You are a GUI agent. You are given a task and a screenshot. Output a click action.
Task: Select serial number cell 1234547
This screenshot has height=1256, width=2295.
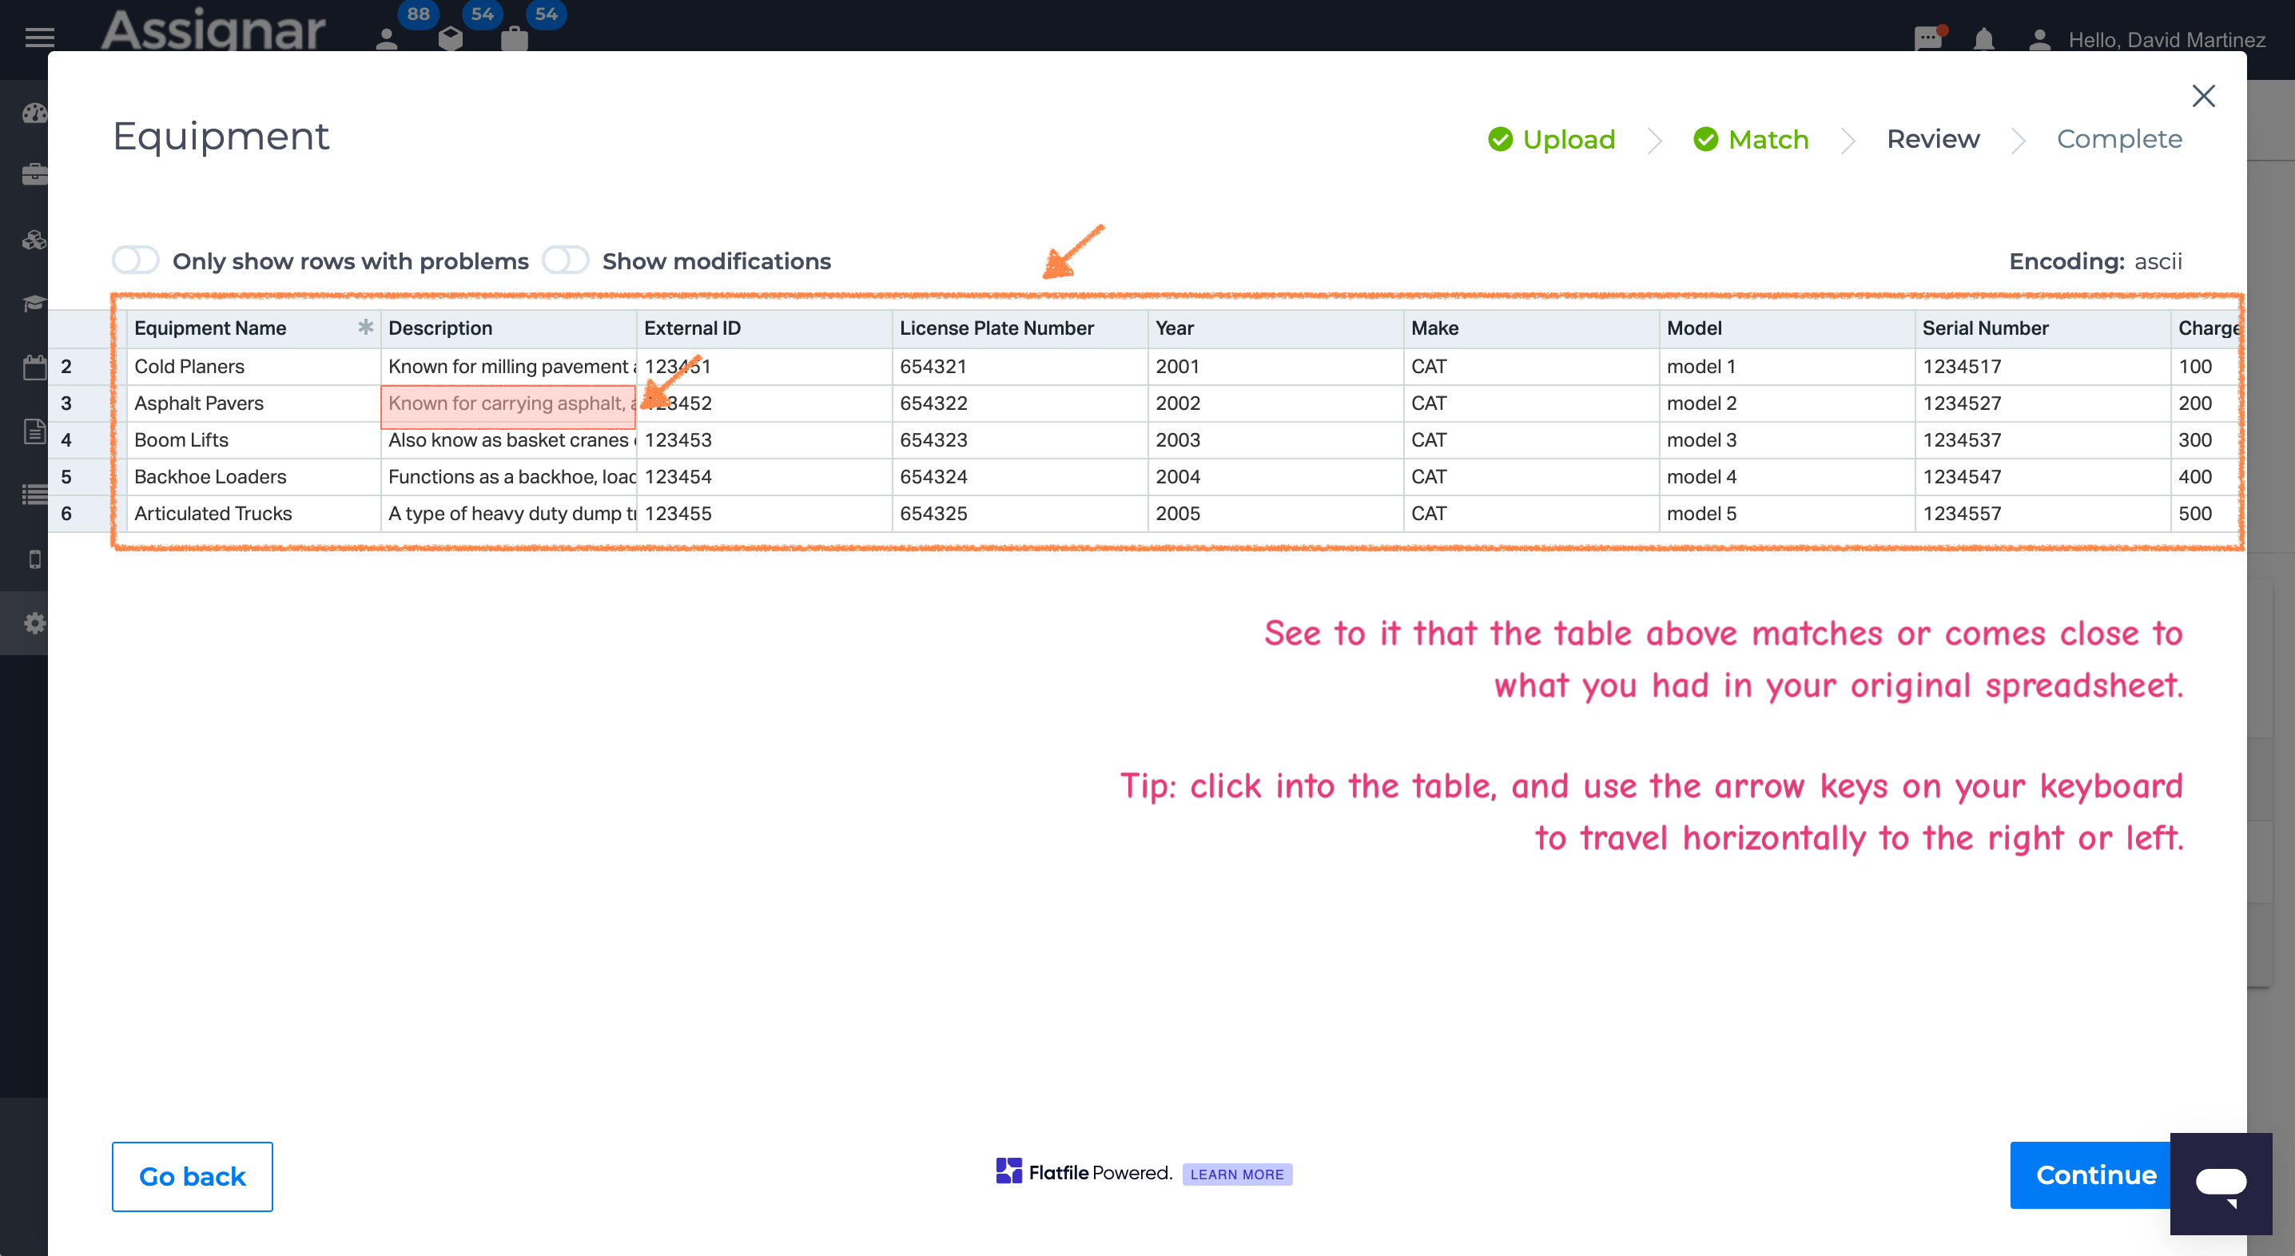click(x=2042, y=476)
